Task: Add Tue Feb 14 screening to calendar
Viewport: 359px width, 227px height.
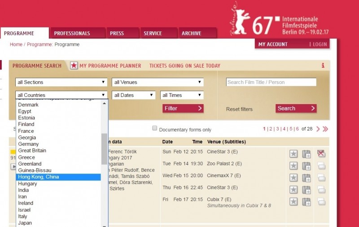Action: (x=306, y=166)
